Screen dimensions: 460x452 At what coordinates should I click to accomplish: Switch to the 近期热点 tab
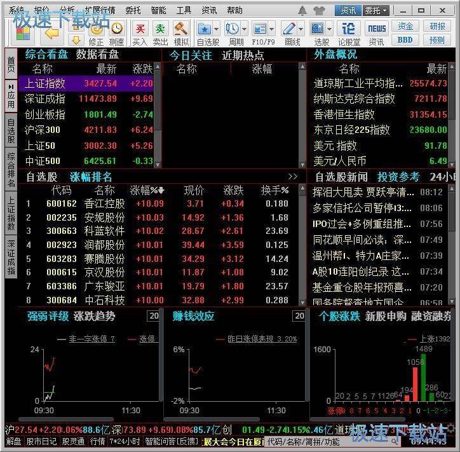243,55
